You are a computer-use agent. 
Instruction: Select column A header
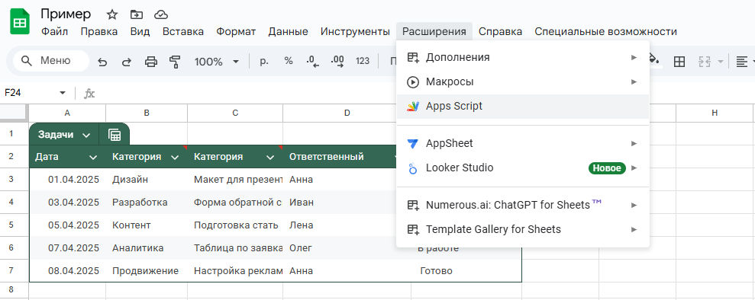(67, 113)
